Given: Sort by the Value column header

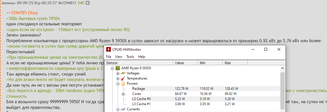Looking at the screenshot, I should (x=185, y=63).
